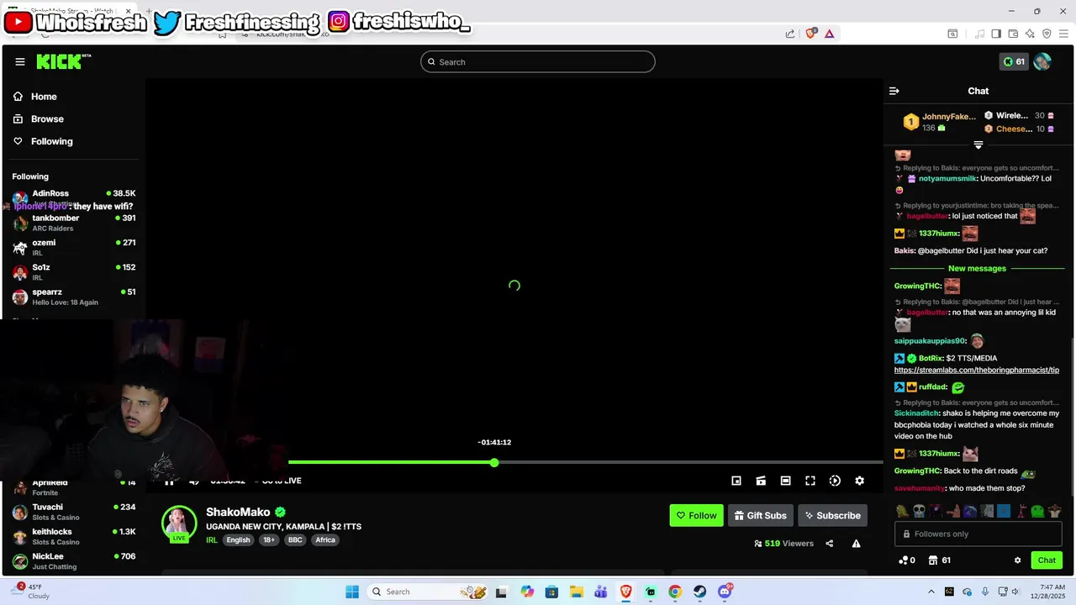The image size is (1076, 605).
Task: Open the Kick hamburger menu
Action: (x=20, y=61)
